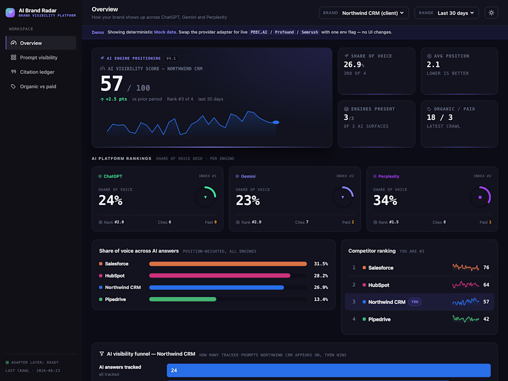Click the HubSpot trend sparkline
This screenshot has height=381, width=508.
pyautogui.click(x=466, y=284)
